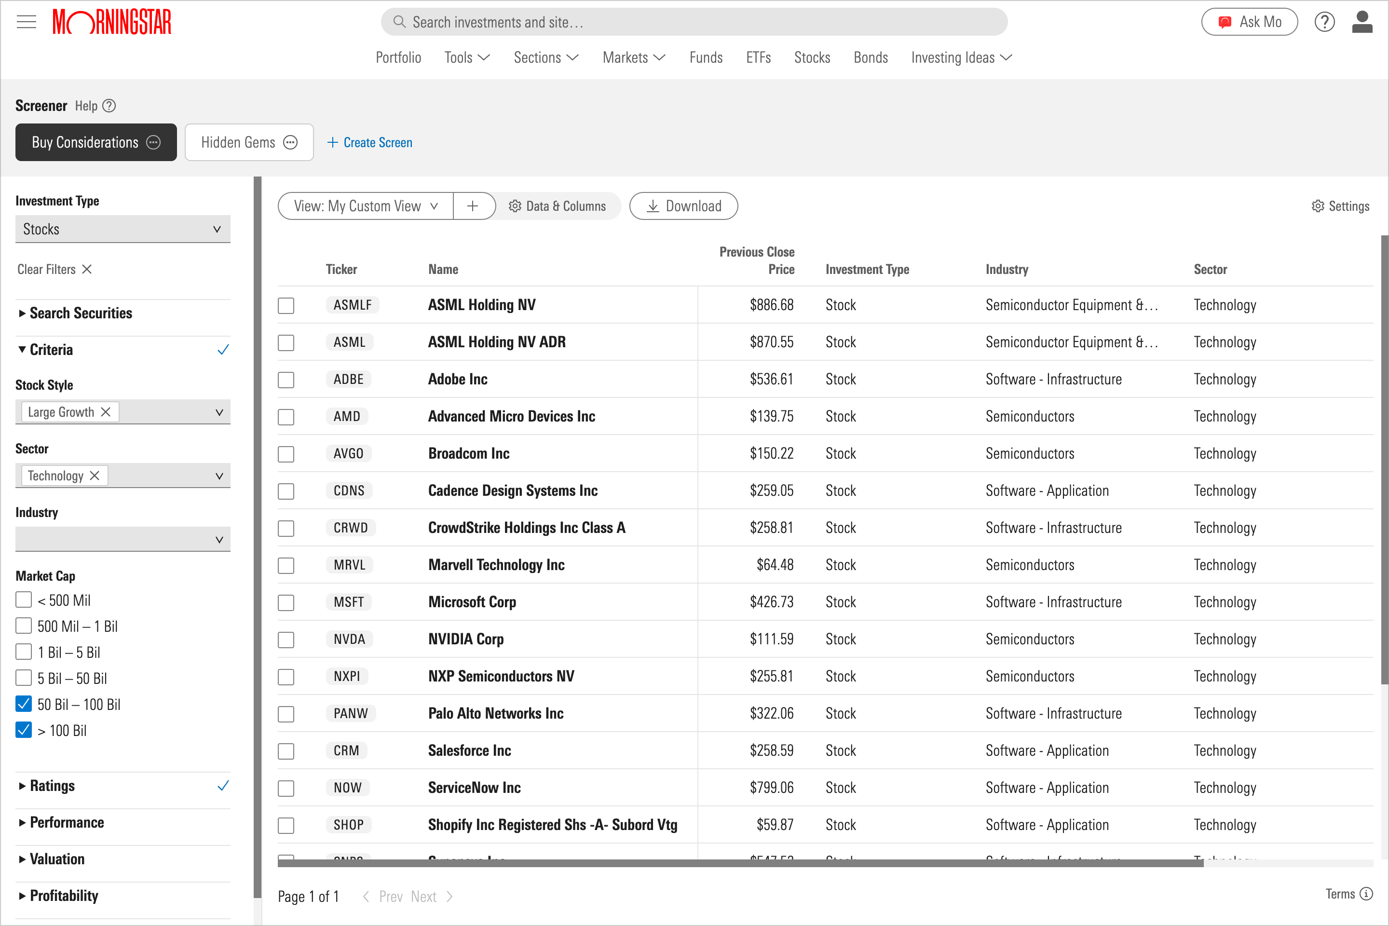Click the search investments input field
The height and width of the screenshot is (926, 1389).
click(x=694, y=22)
